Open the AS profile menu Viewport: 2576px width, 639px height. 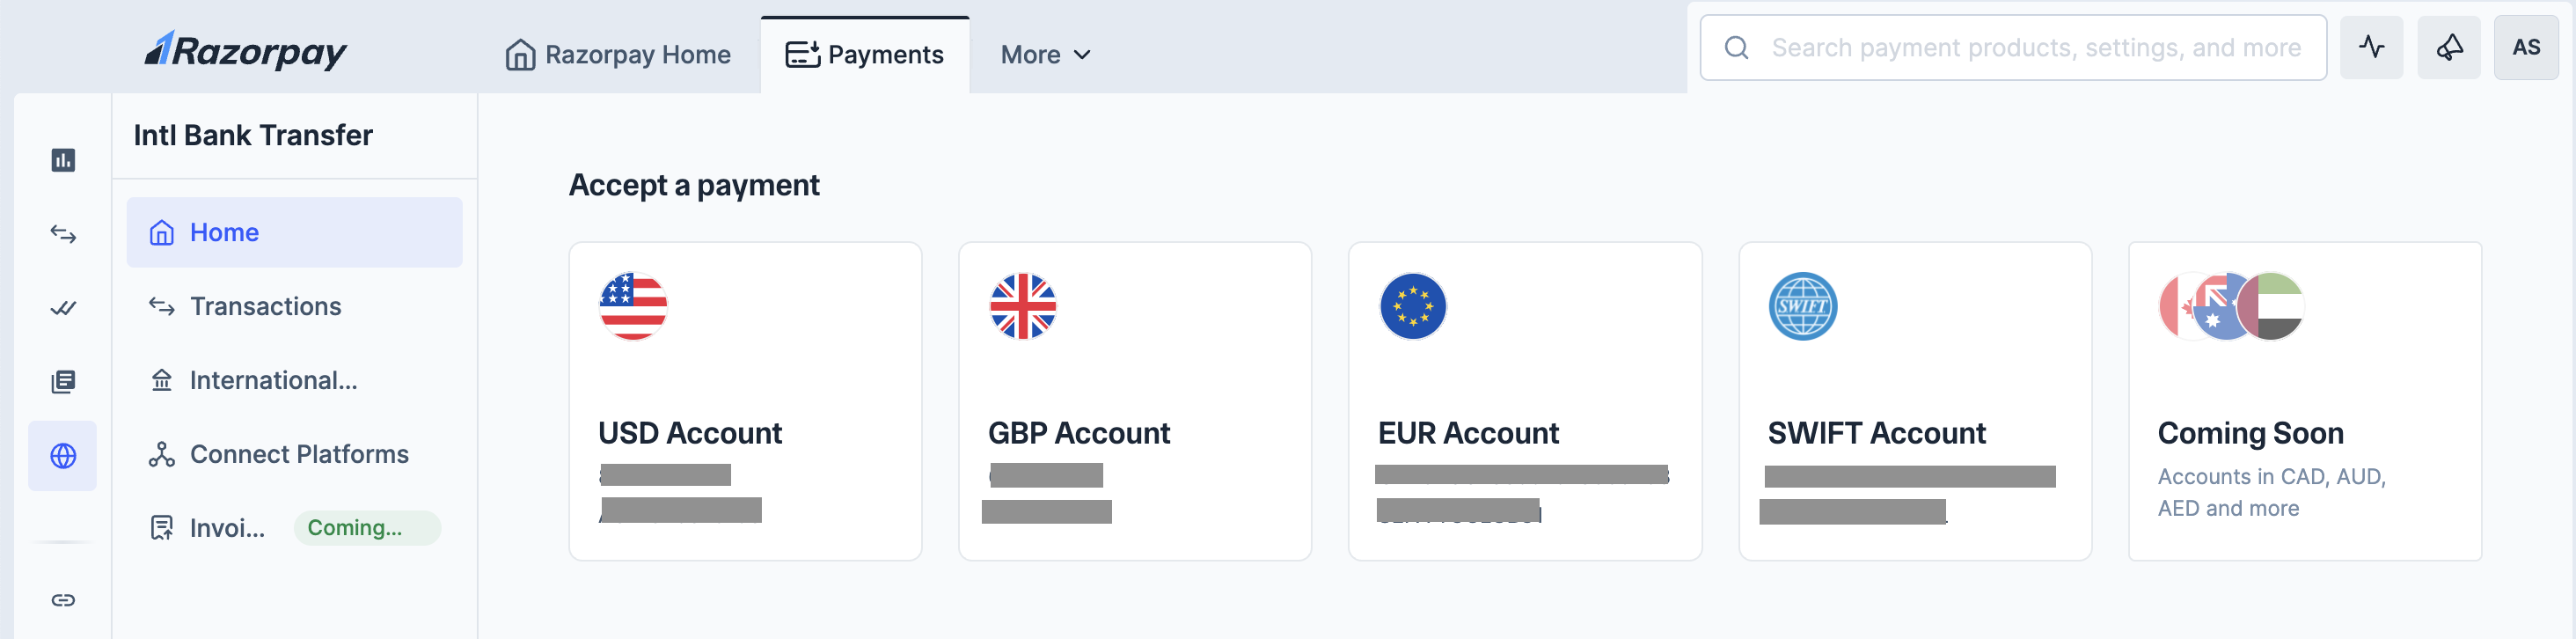point(2526,46)
